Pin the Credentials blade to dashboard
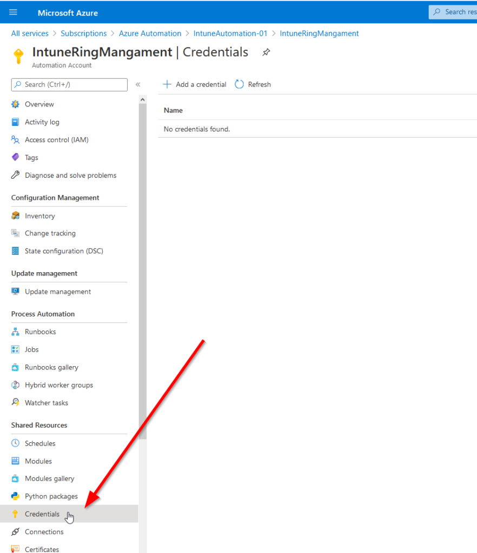 (266, 52)
